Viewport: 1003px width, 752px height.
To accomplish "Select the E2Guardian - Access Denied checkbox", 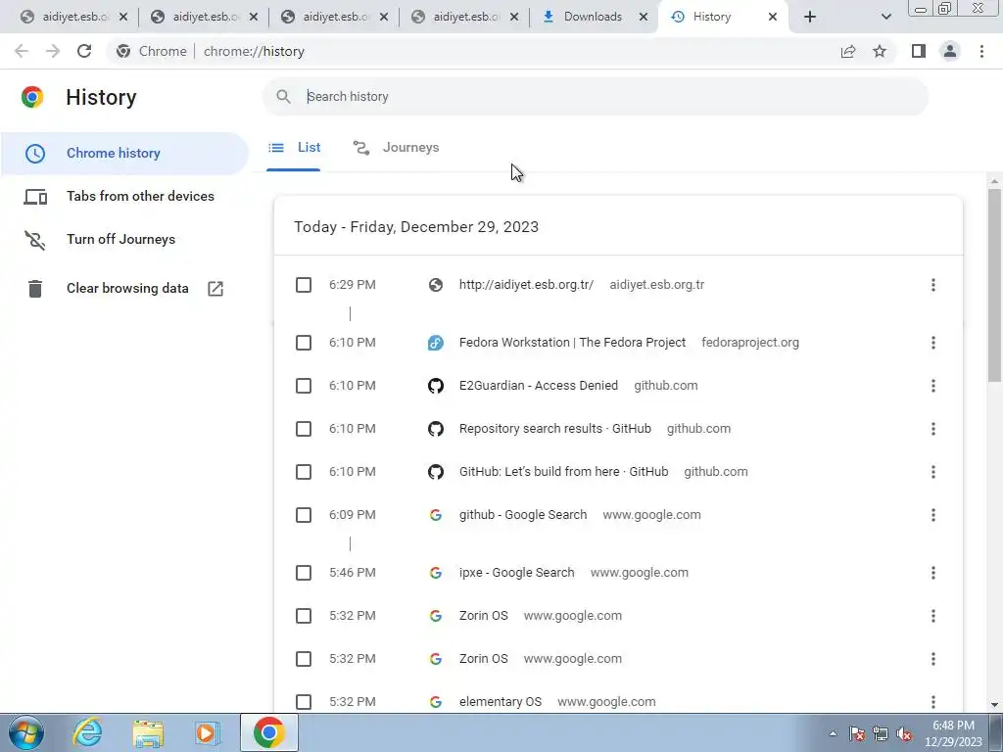I will click(x=304, y=386).
